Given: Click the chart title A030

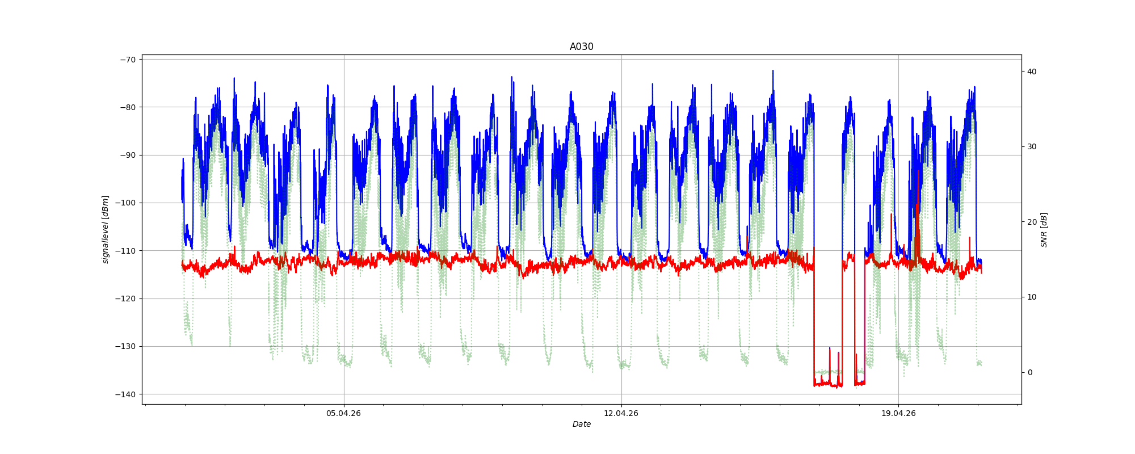Looking at the screenshot, I should click(581, 47).
